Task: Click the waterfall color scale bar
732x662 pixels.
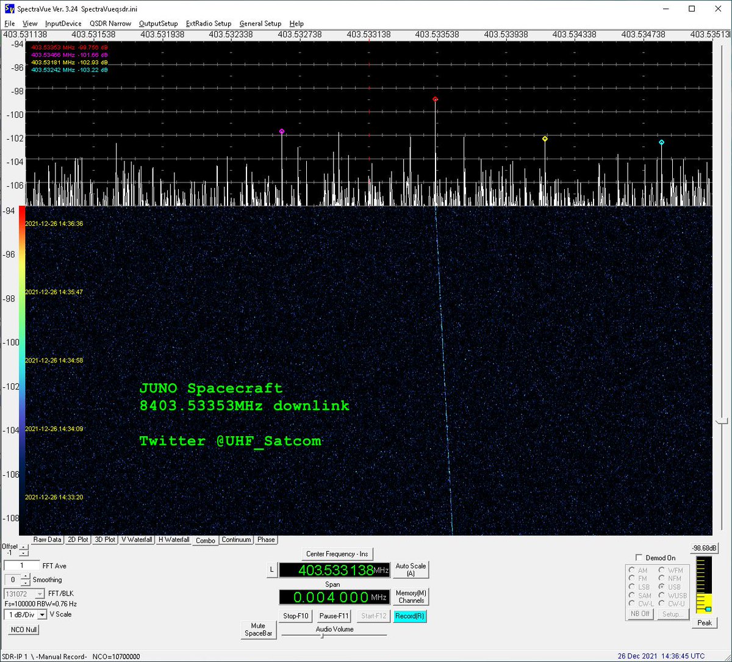Action: (22, 371)
